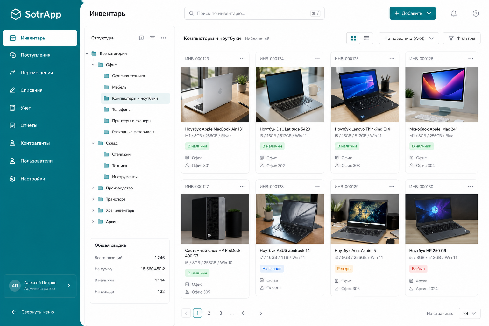
Task: Go to page 3
Action: [221, 313]
